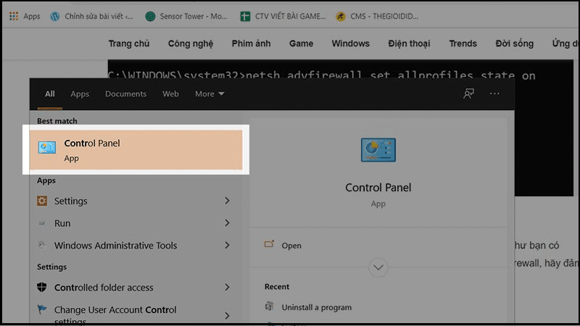
Task: Open Game in site menu
Action: coord(301,43)
